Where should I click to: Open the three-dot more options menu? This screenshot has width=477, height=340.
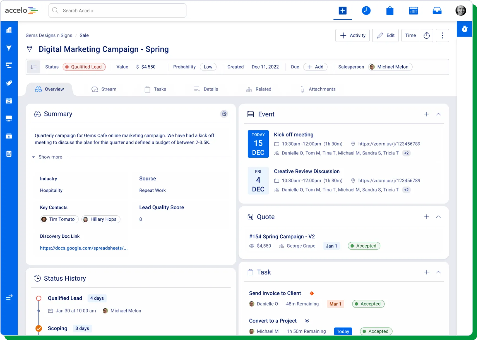point(442,35)
